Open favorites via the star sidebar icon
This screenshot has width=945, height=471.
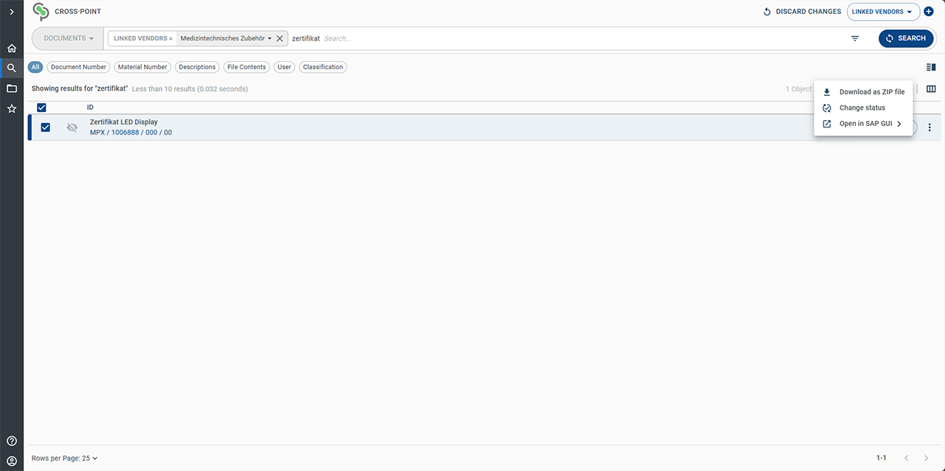coord(11,108)
